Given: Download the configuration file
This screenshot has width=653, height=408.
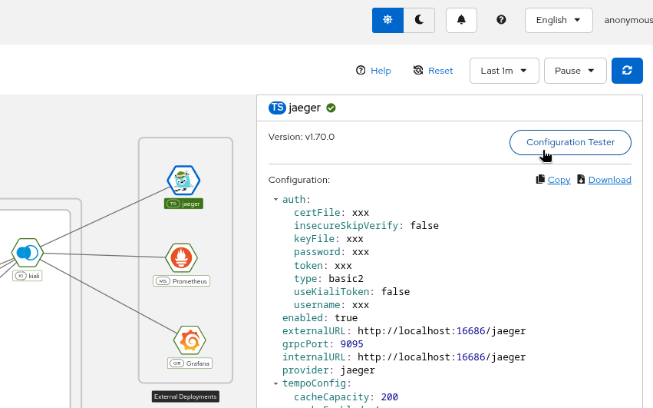Looking at the screenshot, I should click(604, 180).
